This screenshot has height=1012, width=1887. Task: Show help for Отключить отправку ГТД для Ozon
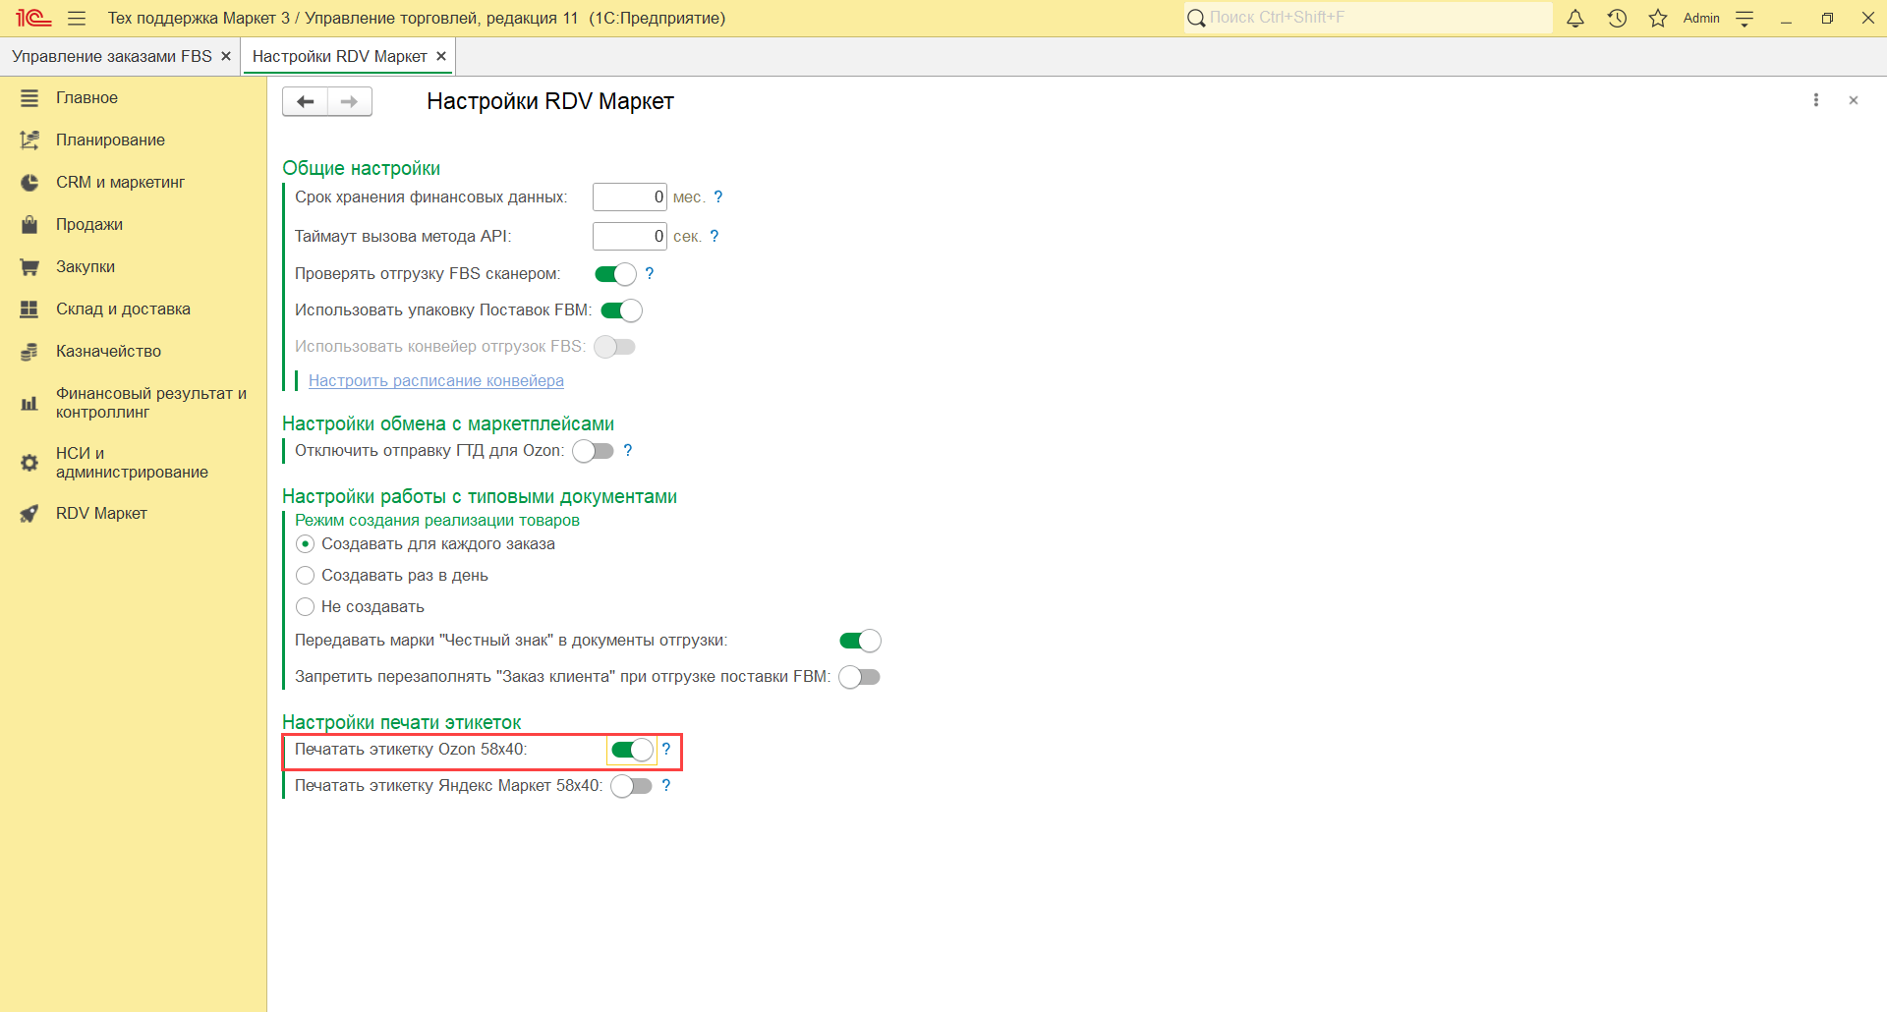pyautogui.click(x=628, y=450)
